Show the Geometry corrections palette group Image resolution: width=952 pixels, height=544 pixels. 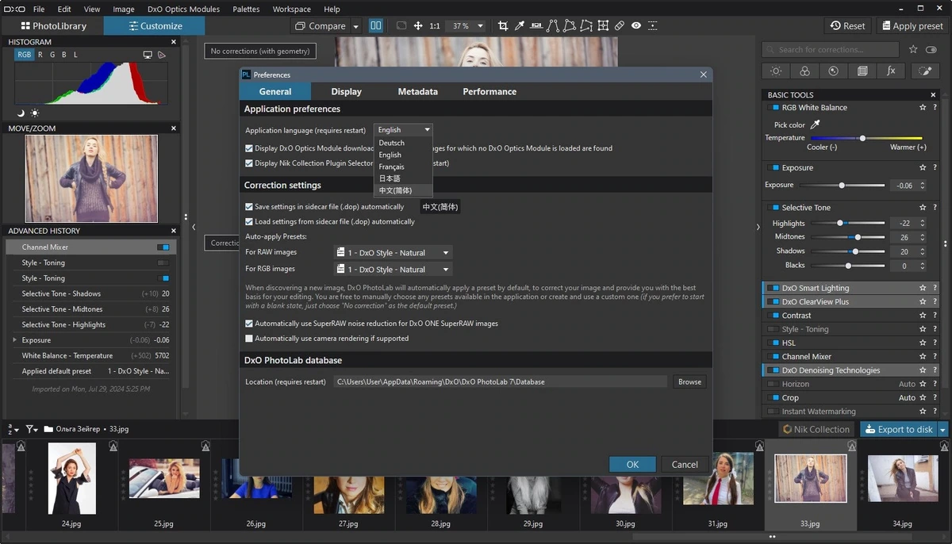[862, 71]
